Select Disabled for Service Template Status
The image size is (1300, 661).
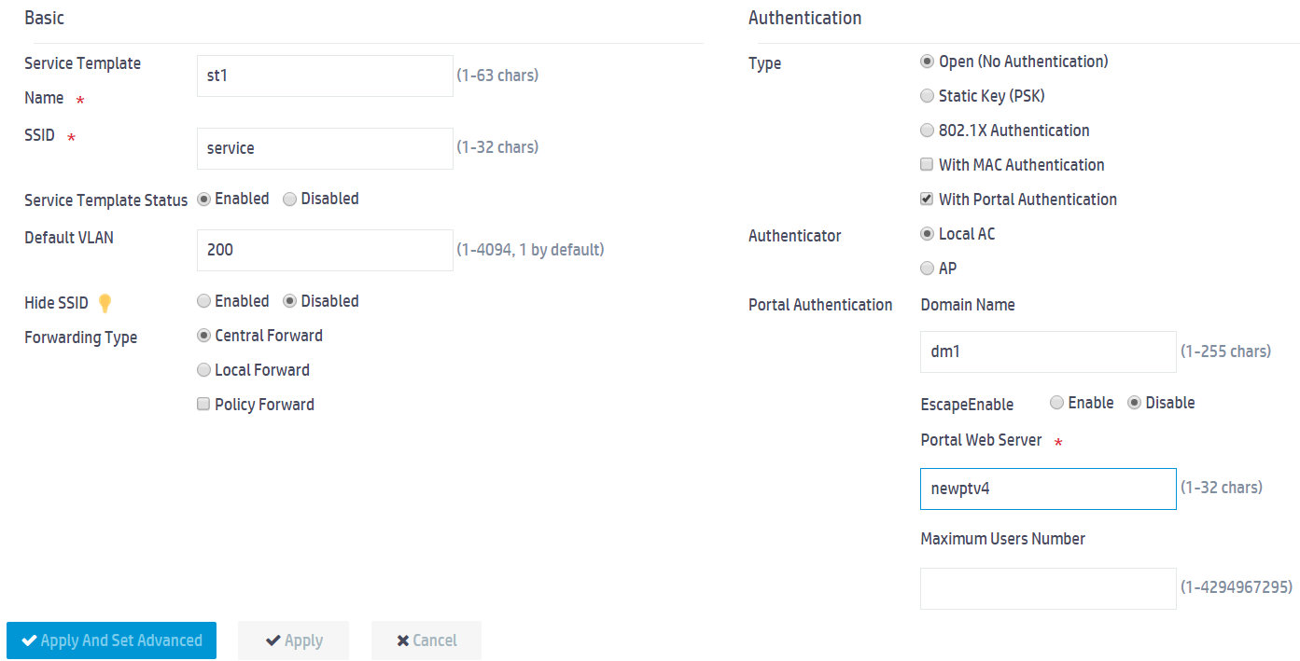(289, 199)
